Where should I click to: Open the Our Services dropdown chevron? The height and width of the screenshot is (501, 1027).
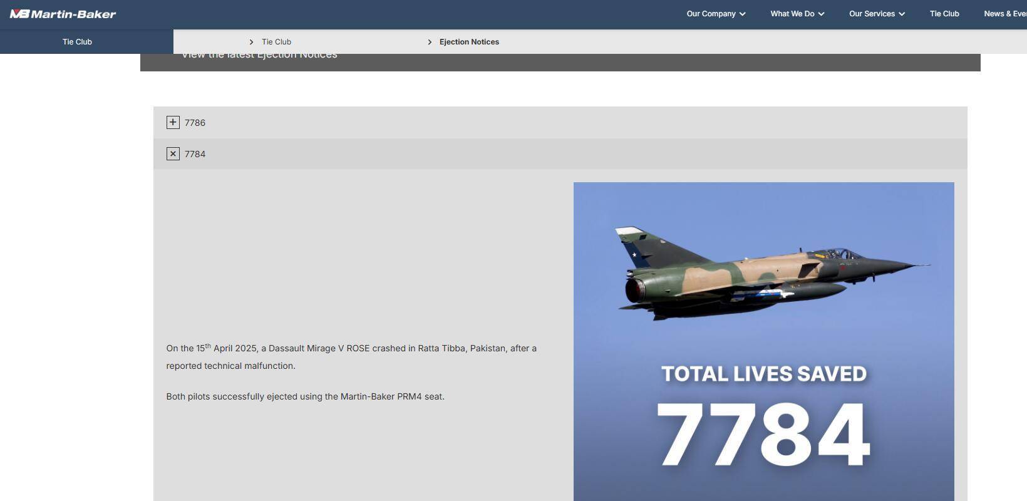pyautogui.click(x=902, y=14)
